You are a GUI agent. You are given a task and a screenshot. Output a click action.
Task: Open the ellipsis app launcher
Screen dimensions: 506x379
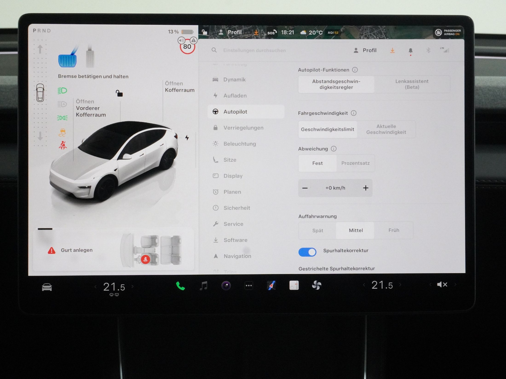(x=249, y=286)
